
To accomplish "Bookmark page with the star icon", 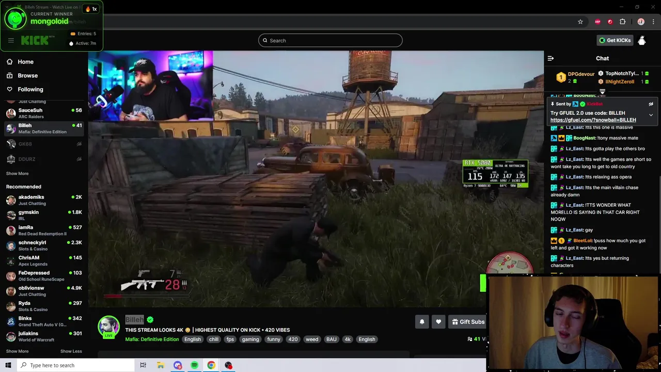I will click(x=580, y=22).
